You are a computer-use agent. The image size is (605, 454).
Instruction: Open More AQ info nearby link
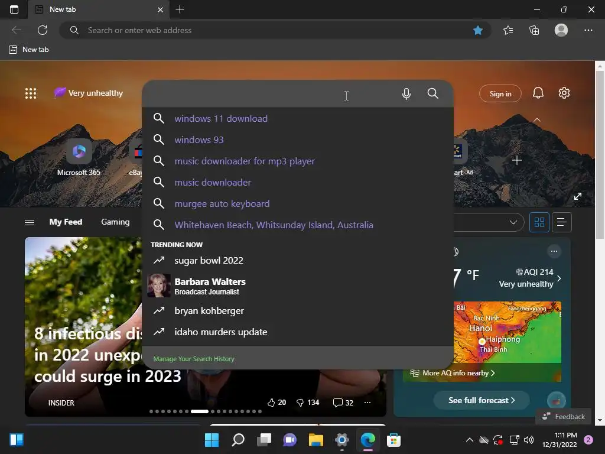point(452,373)
